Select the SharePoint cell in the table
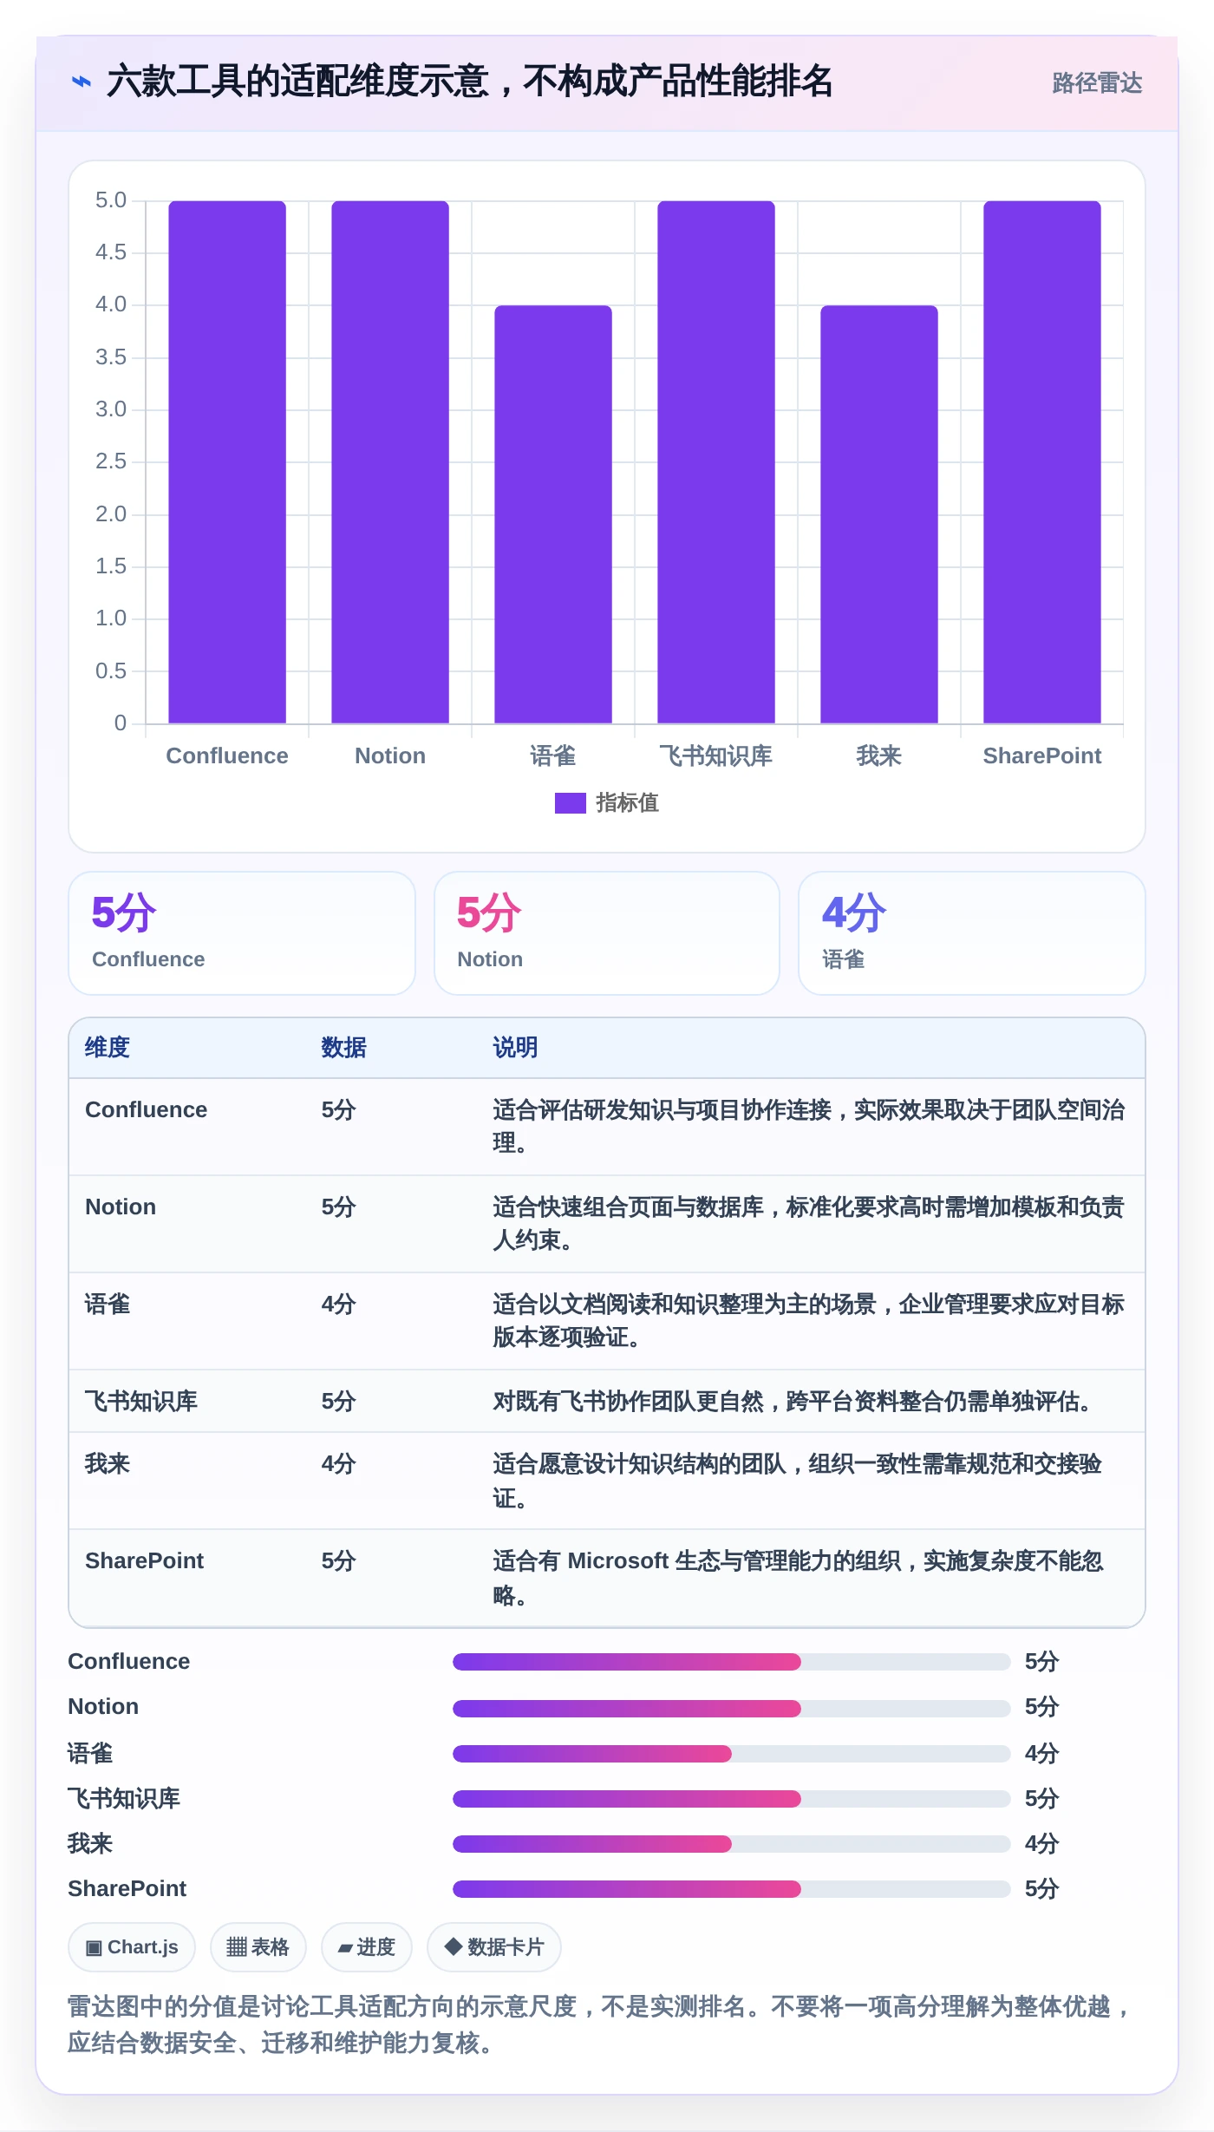 click(x=145, y=1561)
